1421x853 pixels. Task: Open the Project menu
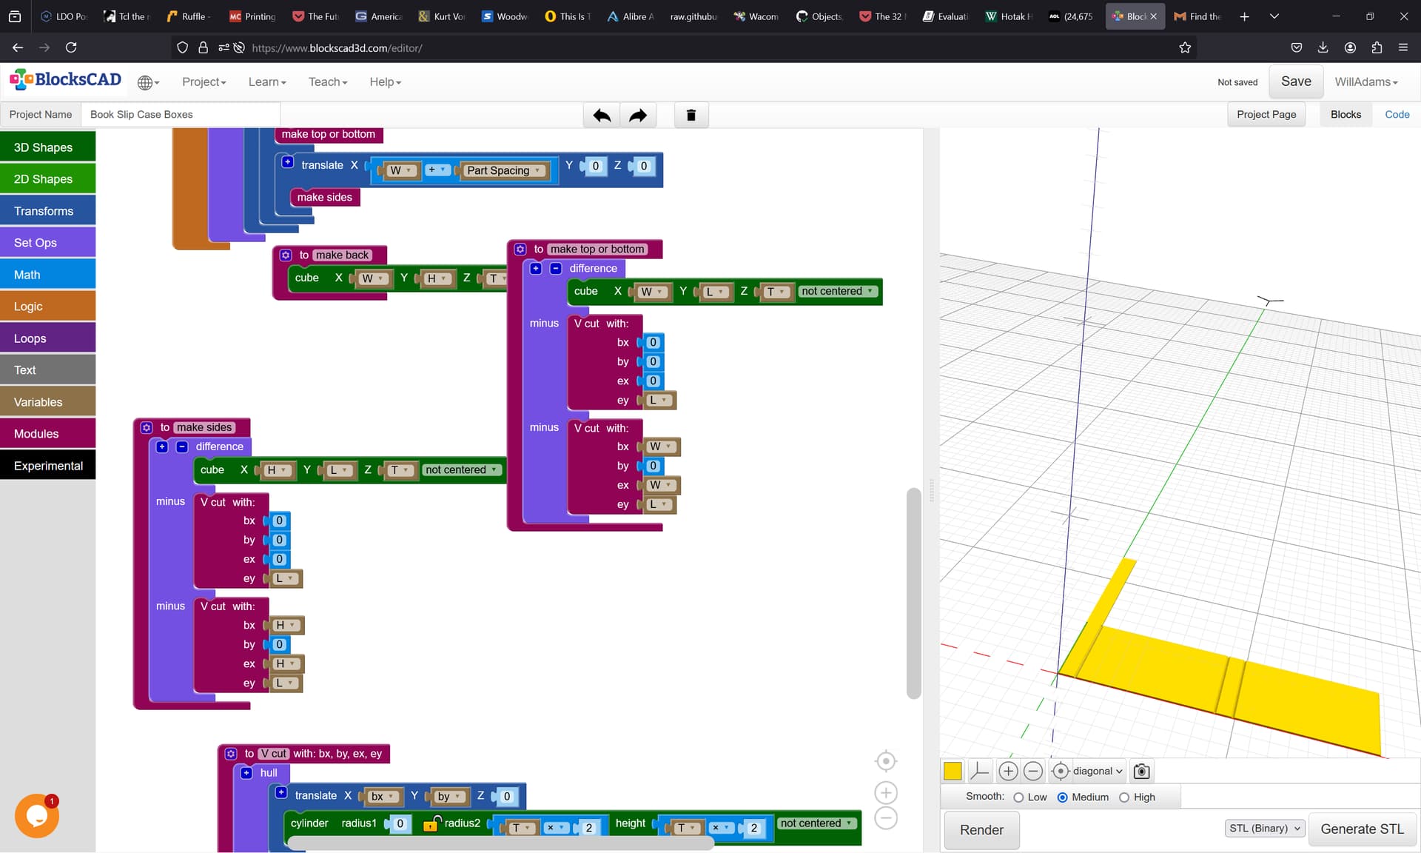click(x=204, y=82)
